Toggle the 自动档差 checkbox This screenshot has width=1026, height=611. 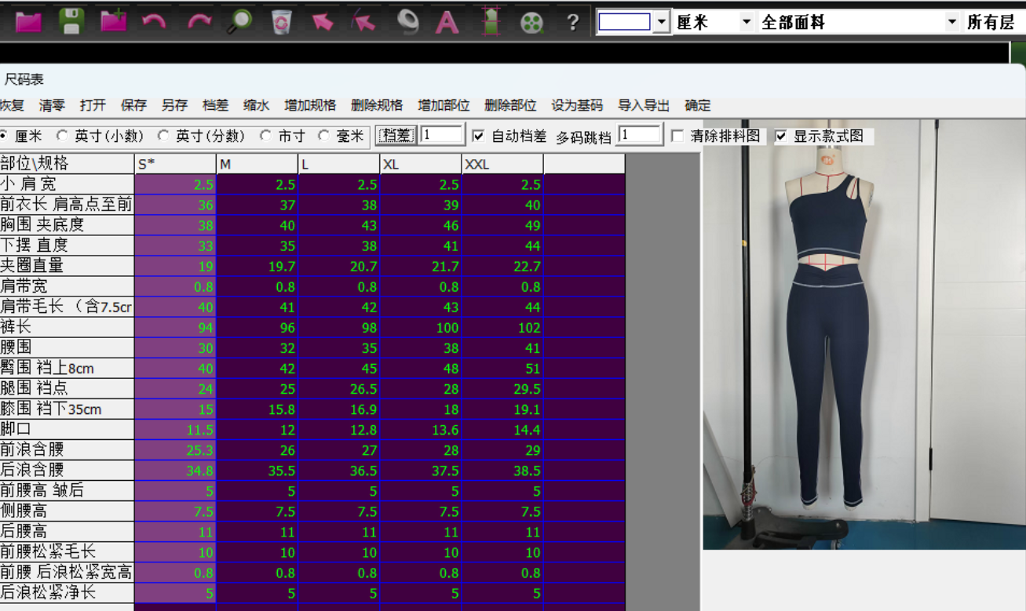(478, 136)
